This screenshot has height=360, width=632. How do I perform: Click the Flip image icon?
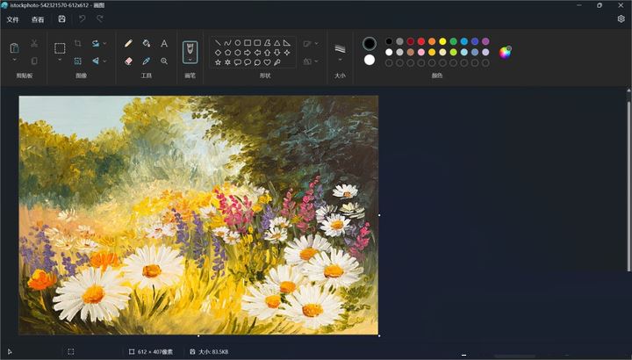pyautogui.click(x=96, y=61)
